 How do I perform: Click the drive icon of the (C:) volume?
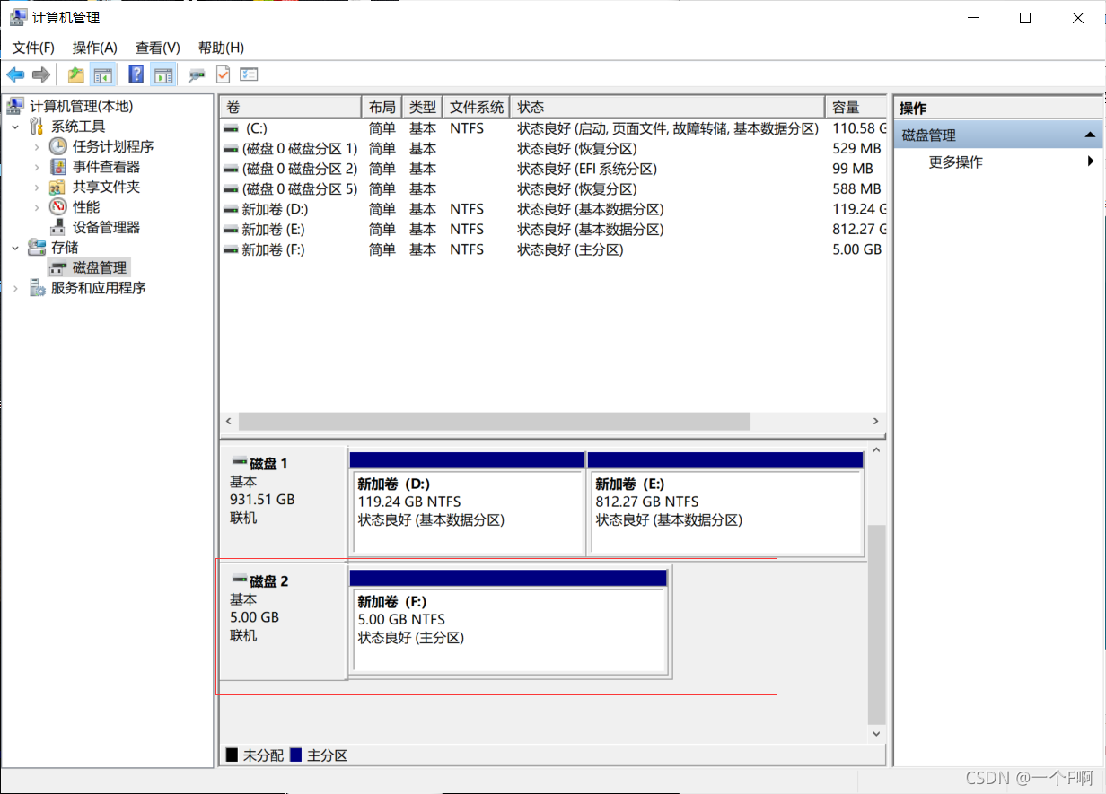[x=232, y=128]
